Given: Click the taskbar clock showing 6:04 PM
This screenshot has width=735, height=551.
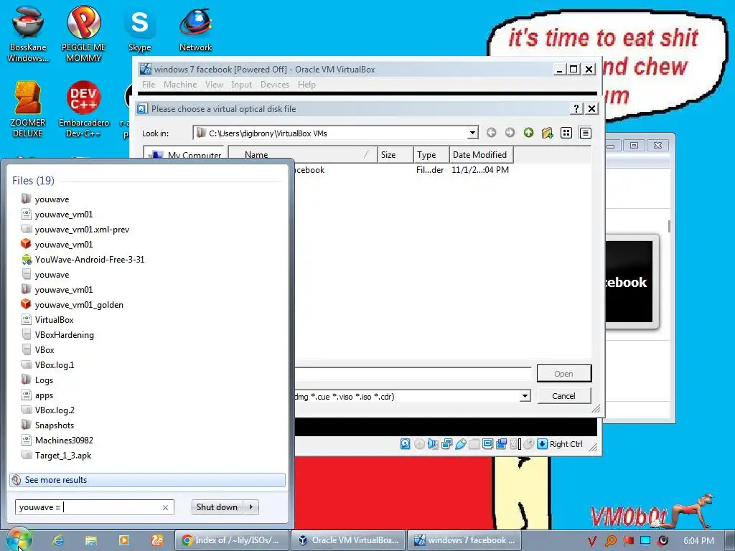Looking at the screenshot, I should tap(698, 541).
